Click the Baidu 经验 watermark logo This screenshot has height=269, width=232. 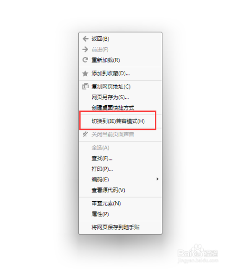coord(198,254)
